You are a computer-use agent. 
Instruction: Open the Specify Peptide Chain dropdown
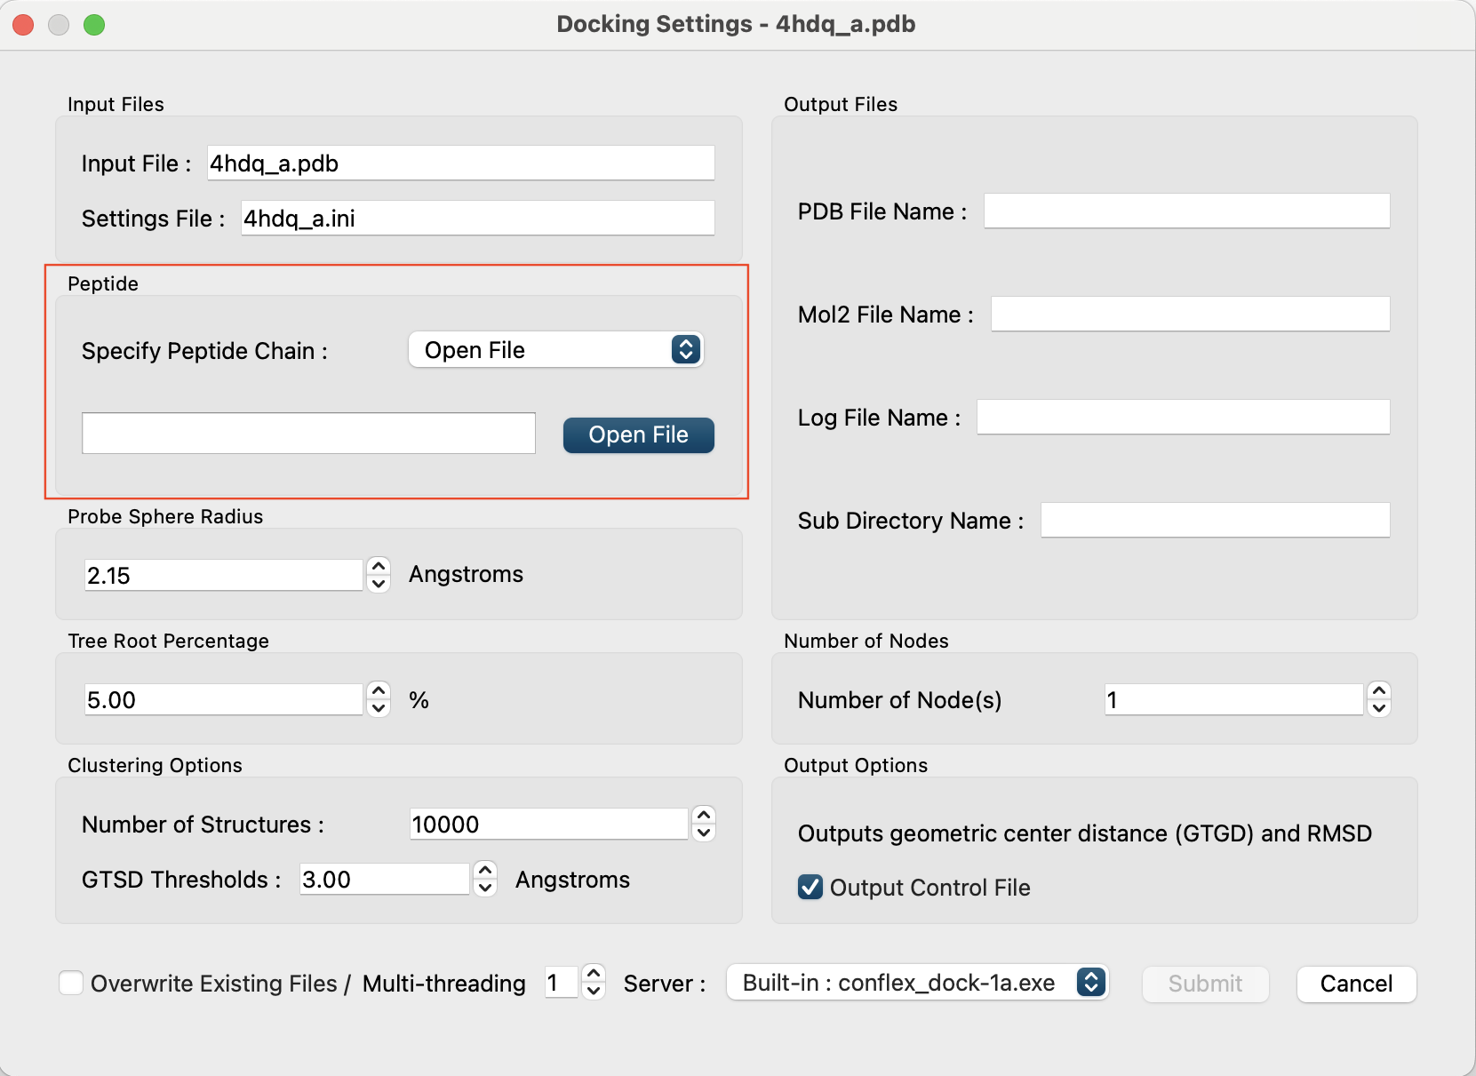pyautogui.click(x=555, y=350)
